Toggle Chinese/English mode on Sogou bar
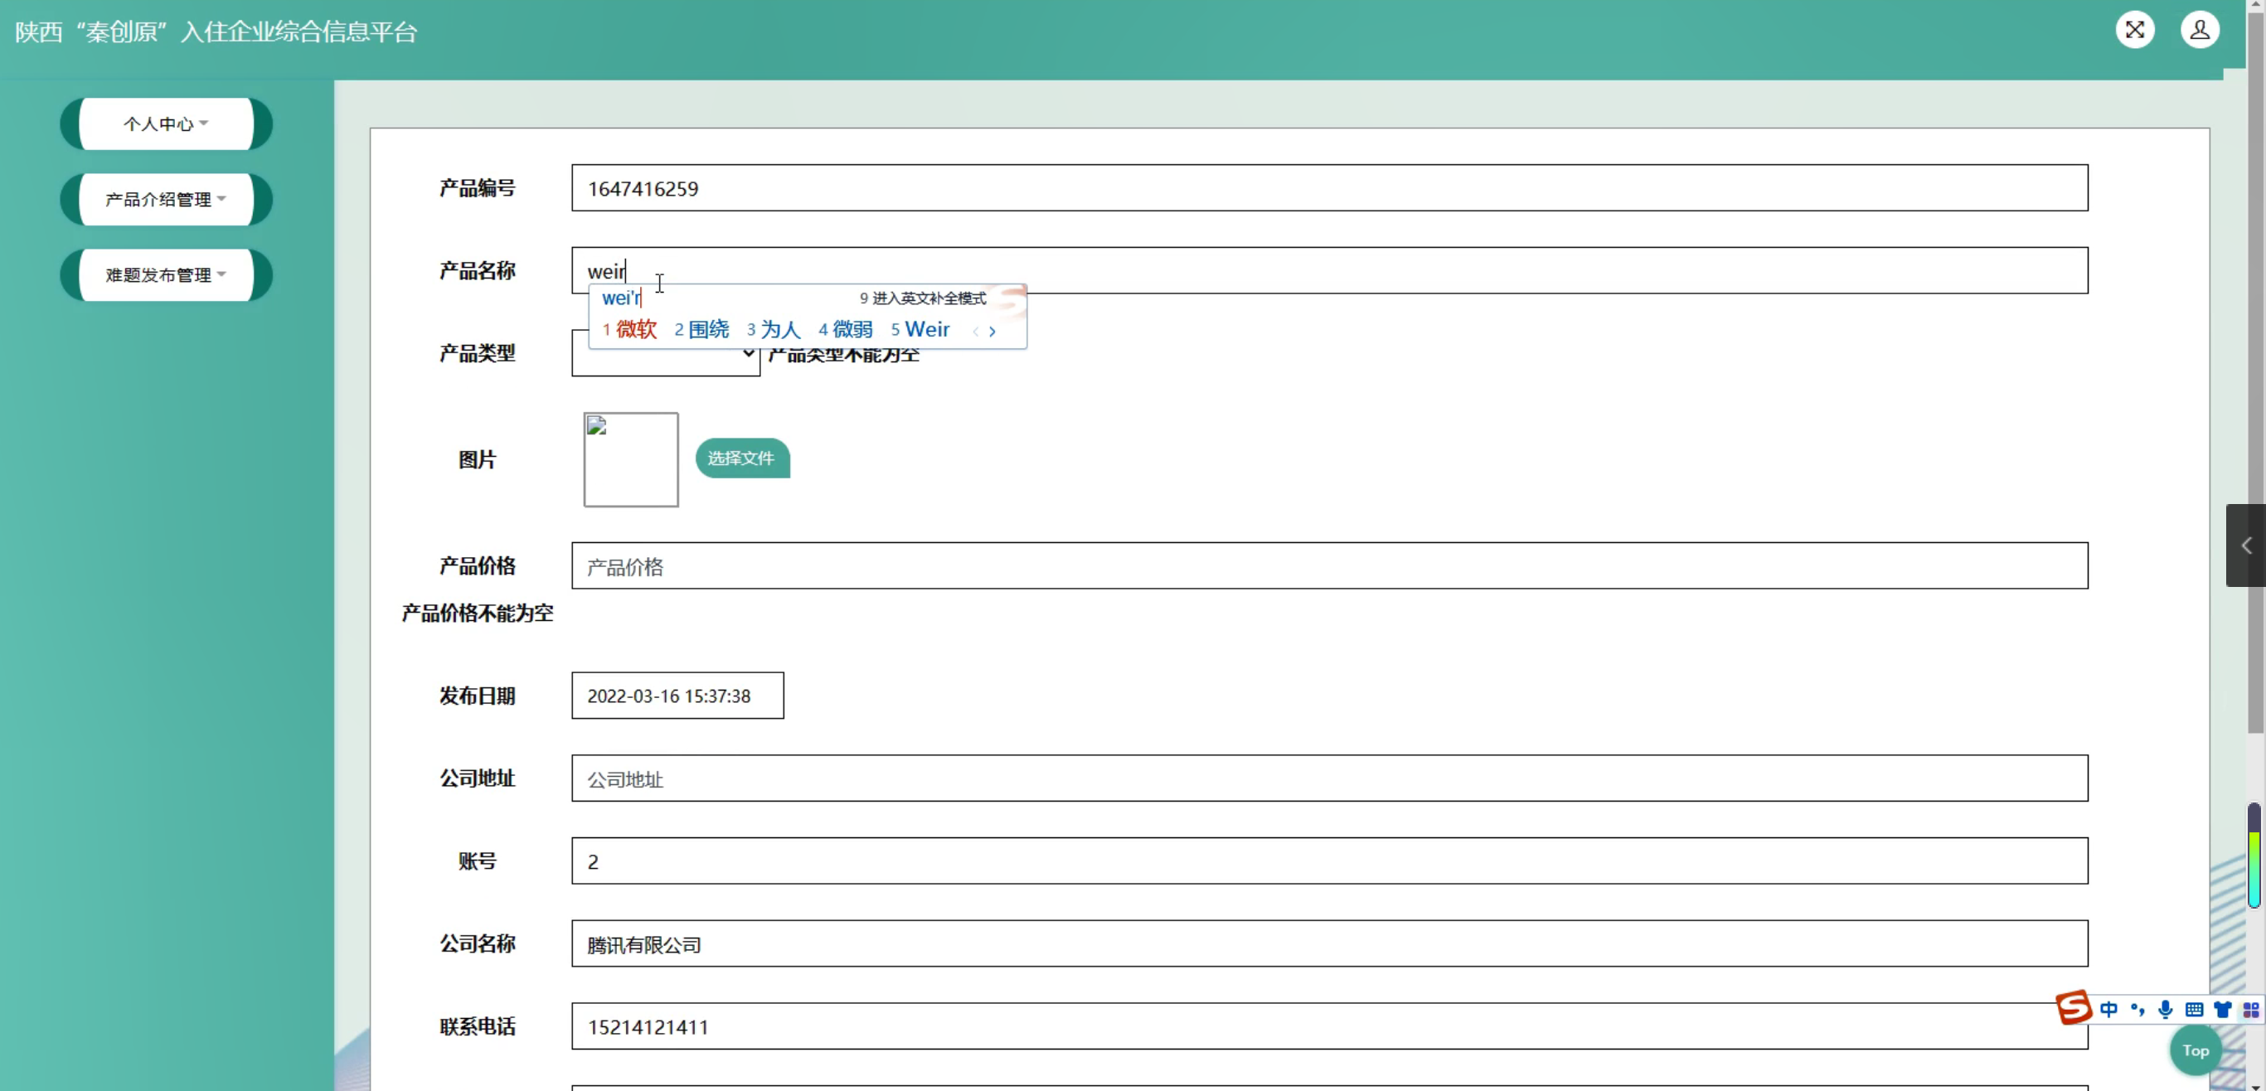The image size is (2266, 1091). [2108, 1009]
